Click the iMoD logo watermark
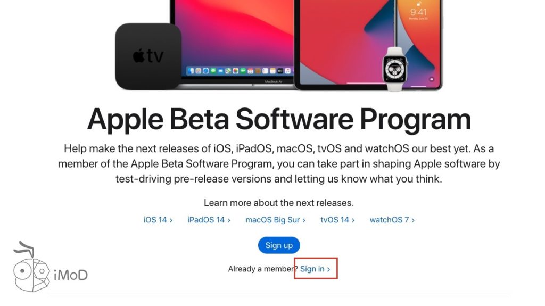The height and width of the screenshot is (306, 545). point(51,271)
